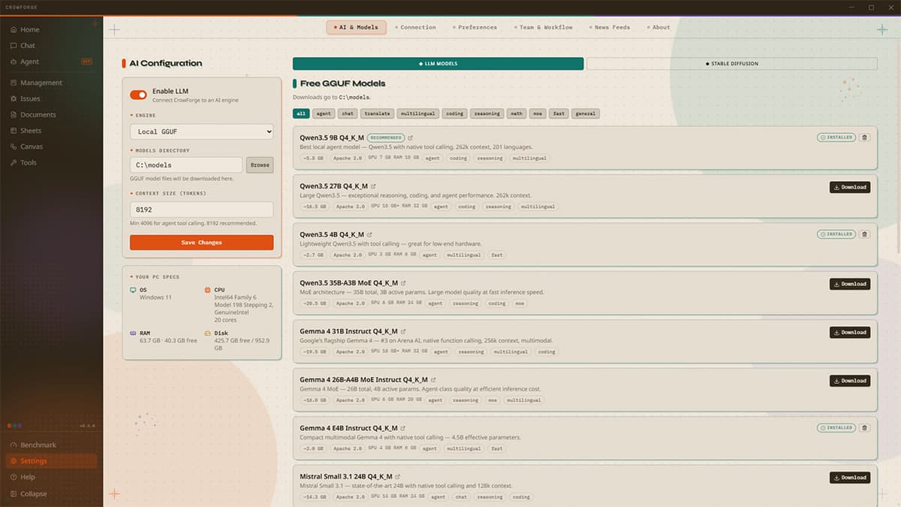
Task: Click the Save Changes button
Action: pos(201,243)
